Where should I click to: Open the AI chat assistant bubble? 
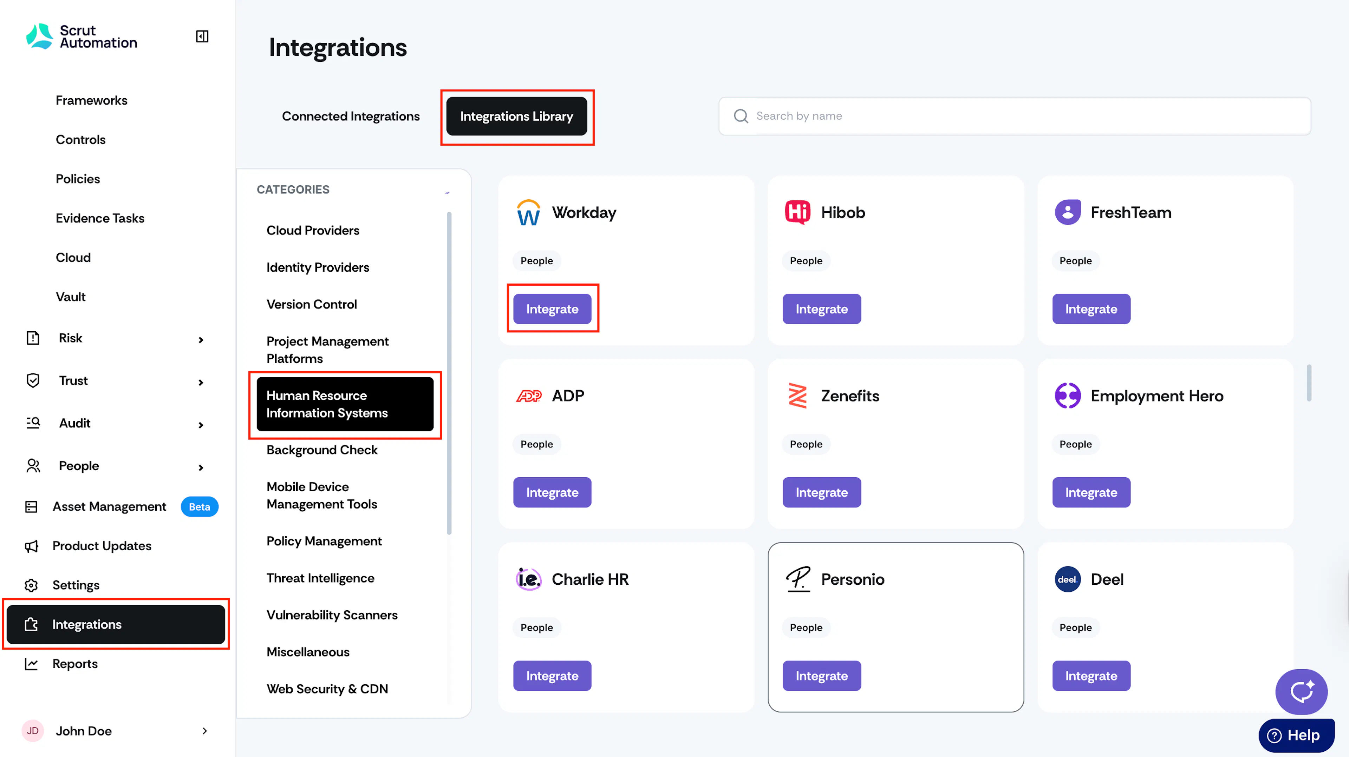pos(1301,692)
